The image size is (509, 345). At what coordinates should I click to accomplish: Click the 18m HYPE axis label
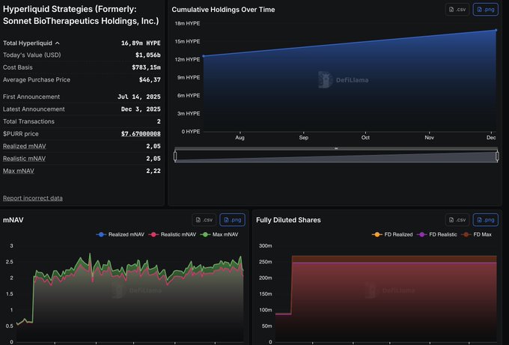click(187, 23)
